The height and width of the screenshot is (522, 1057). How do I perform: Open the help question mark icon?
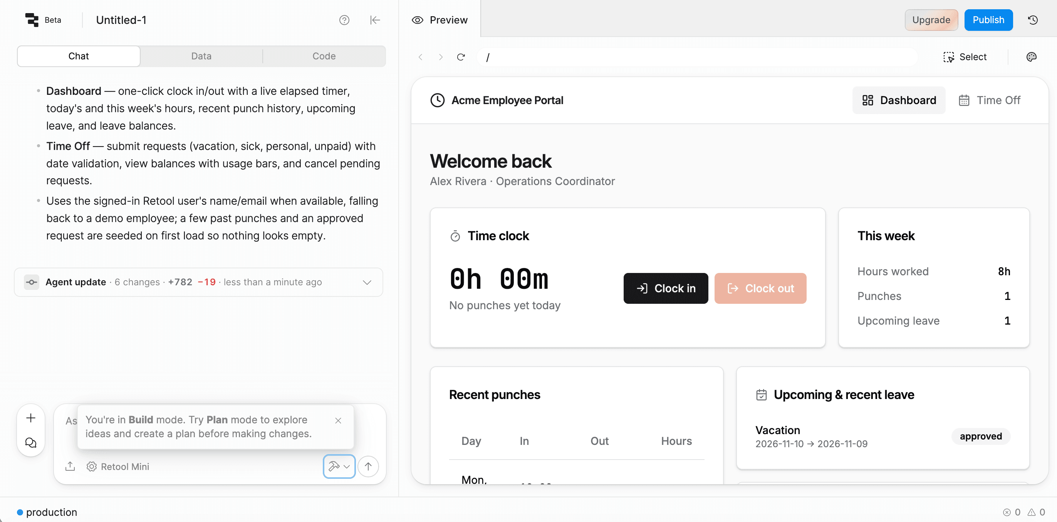tap(344, 20)
